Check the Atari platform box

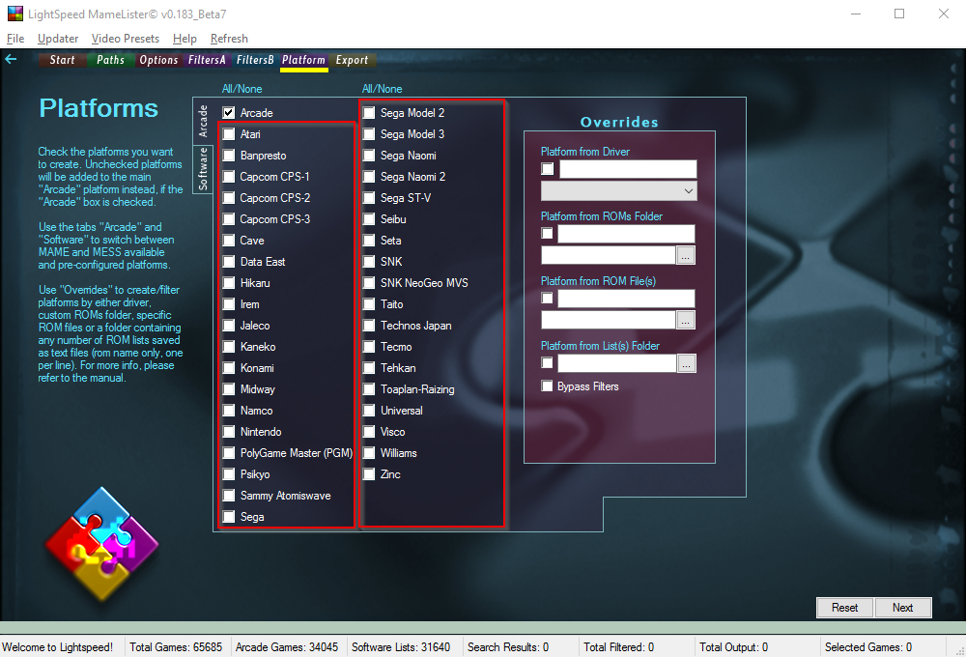(x=229, y=133)
